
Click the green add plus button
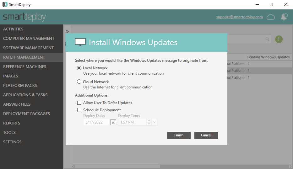point(279,39)
